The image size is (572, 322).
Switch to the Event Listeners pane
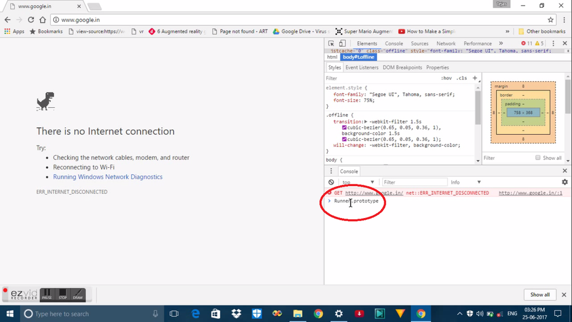362,68
